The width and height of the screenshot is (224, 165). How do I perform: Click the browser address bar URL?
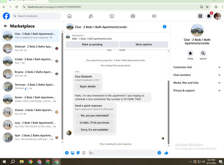pyautogui.click(x=54, y=7)
